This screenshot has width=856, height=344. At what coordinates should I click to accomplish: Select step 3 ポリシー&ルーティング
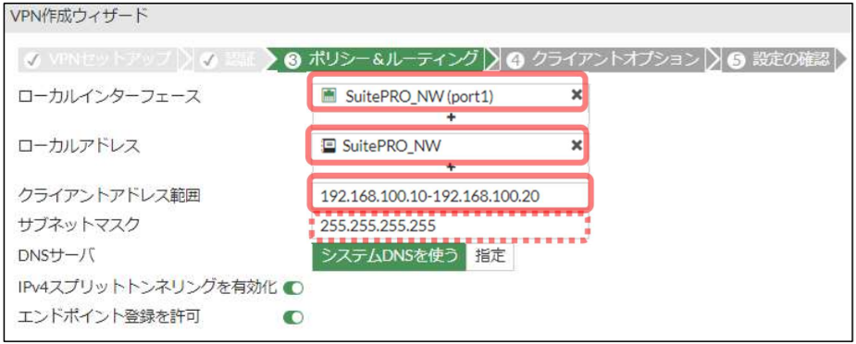pos(381,59)
